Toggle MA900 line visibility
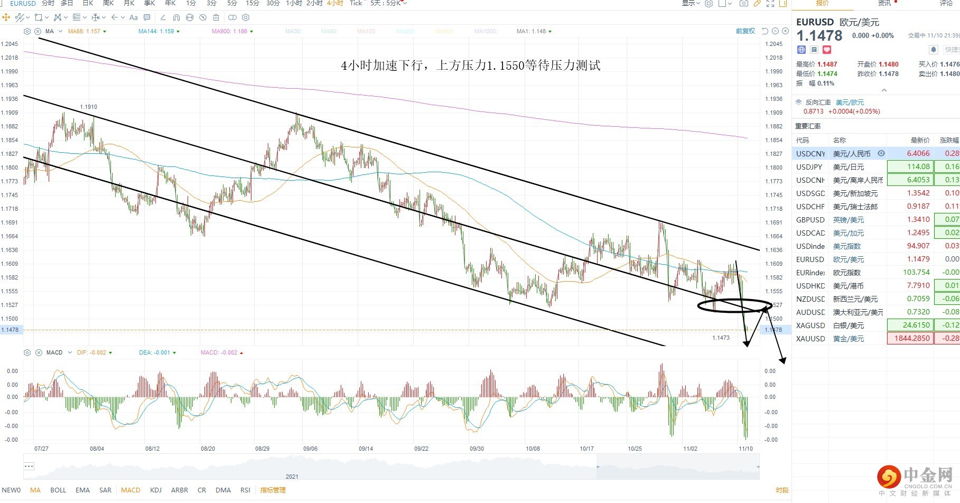This screenshot has width=960, height=503. pos(232,31)
